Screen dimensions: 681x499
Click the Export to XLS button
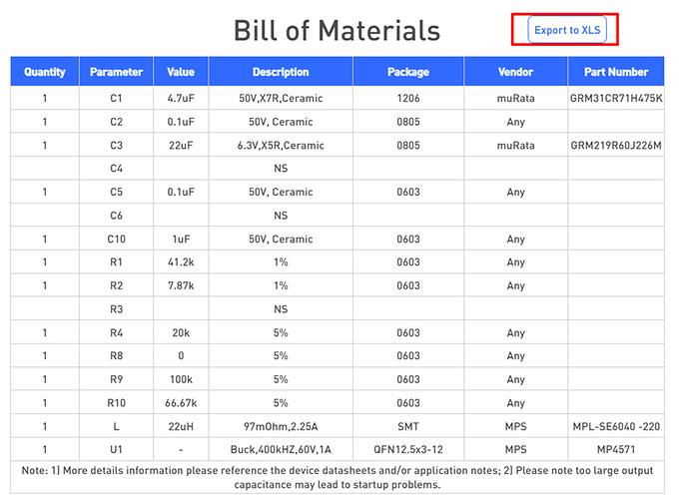(566, 30)
